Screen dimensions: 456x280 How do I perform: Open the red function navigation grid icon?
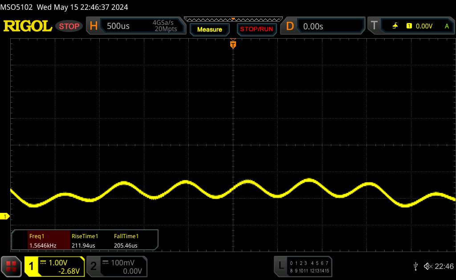coord(11,266)
